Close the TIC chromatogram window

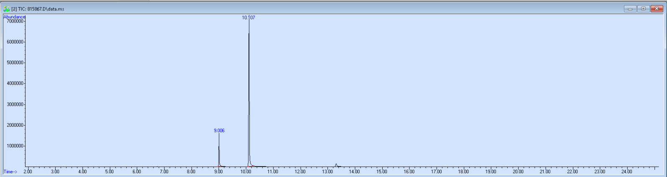[657, 9]
